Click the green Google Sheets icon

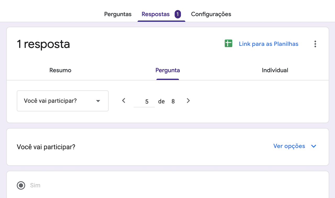pos(228,44)
